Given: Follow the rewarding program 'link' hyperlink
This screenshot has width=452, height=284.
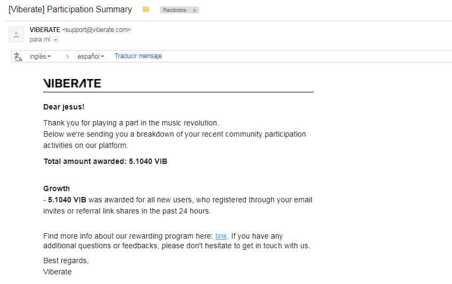Looking at the screenshot, I should click(x=221, y=236).
